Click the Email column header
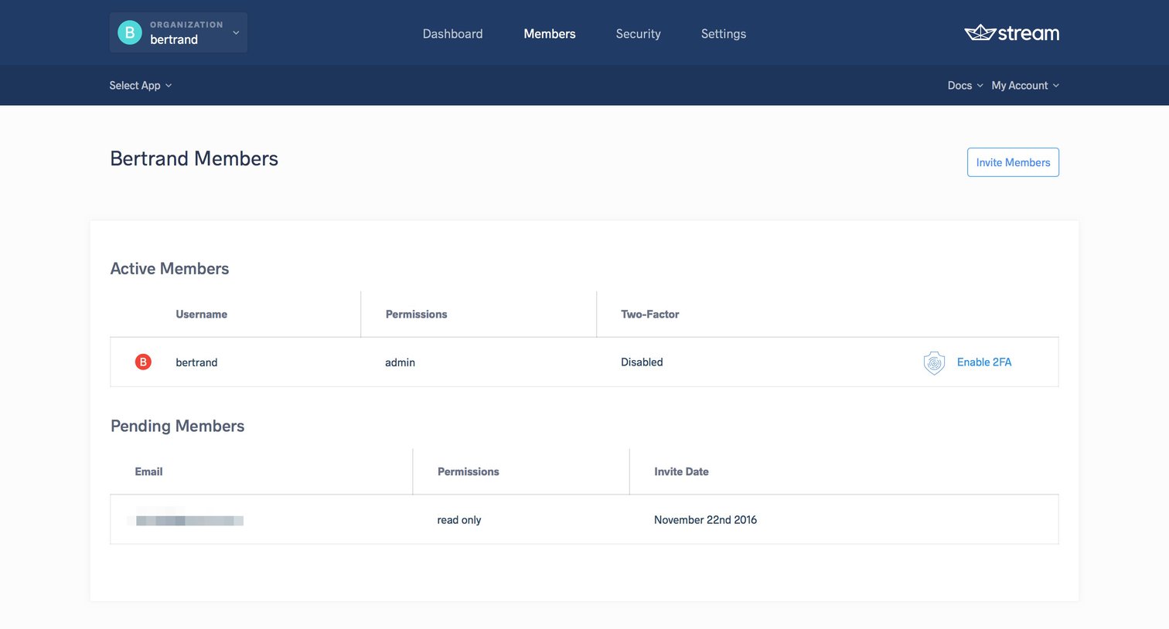 click(148, 472)
